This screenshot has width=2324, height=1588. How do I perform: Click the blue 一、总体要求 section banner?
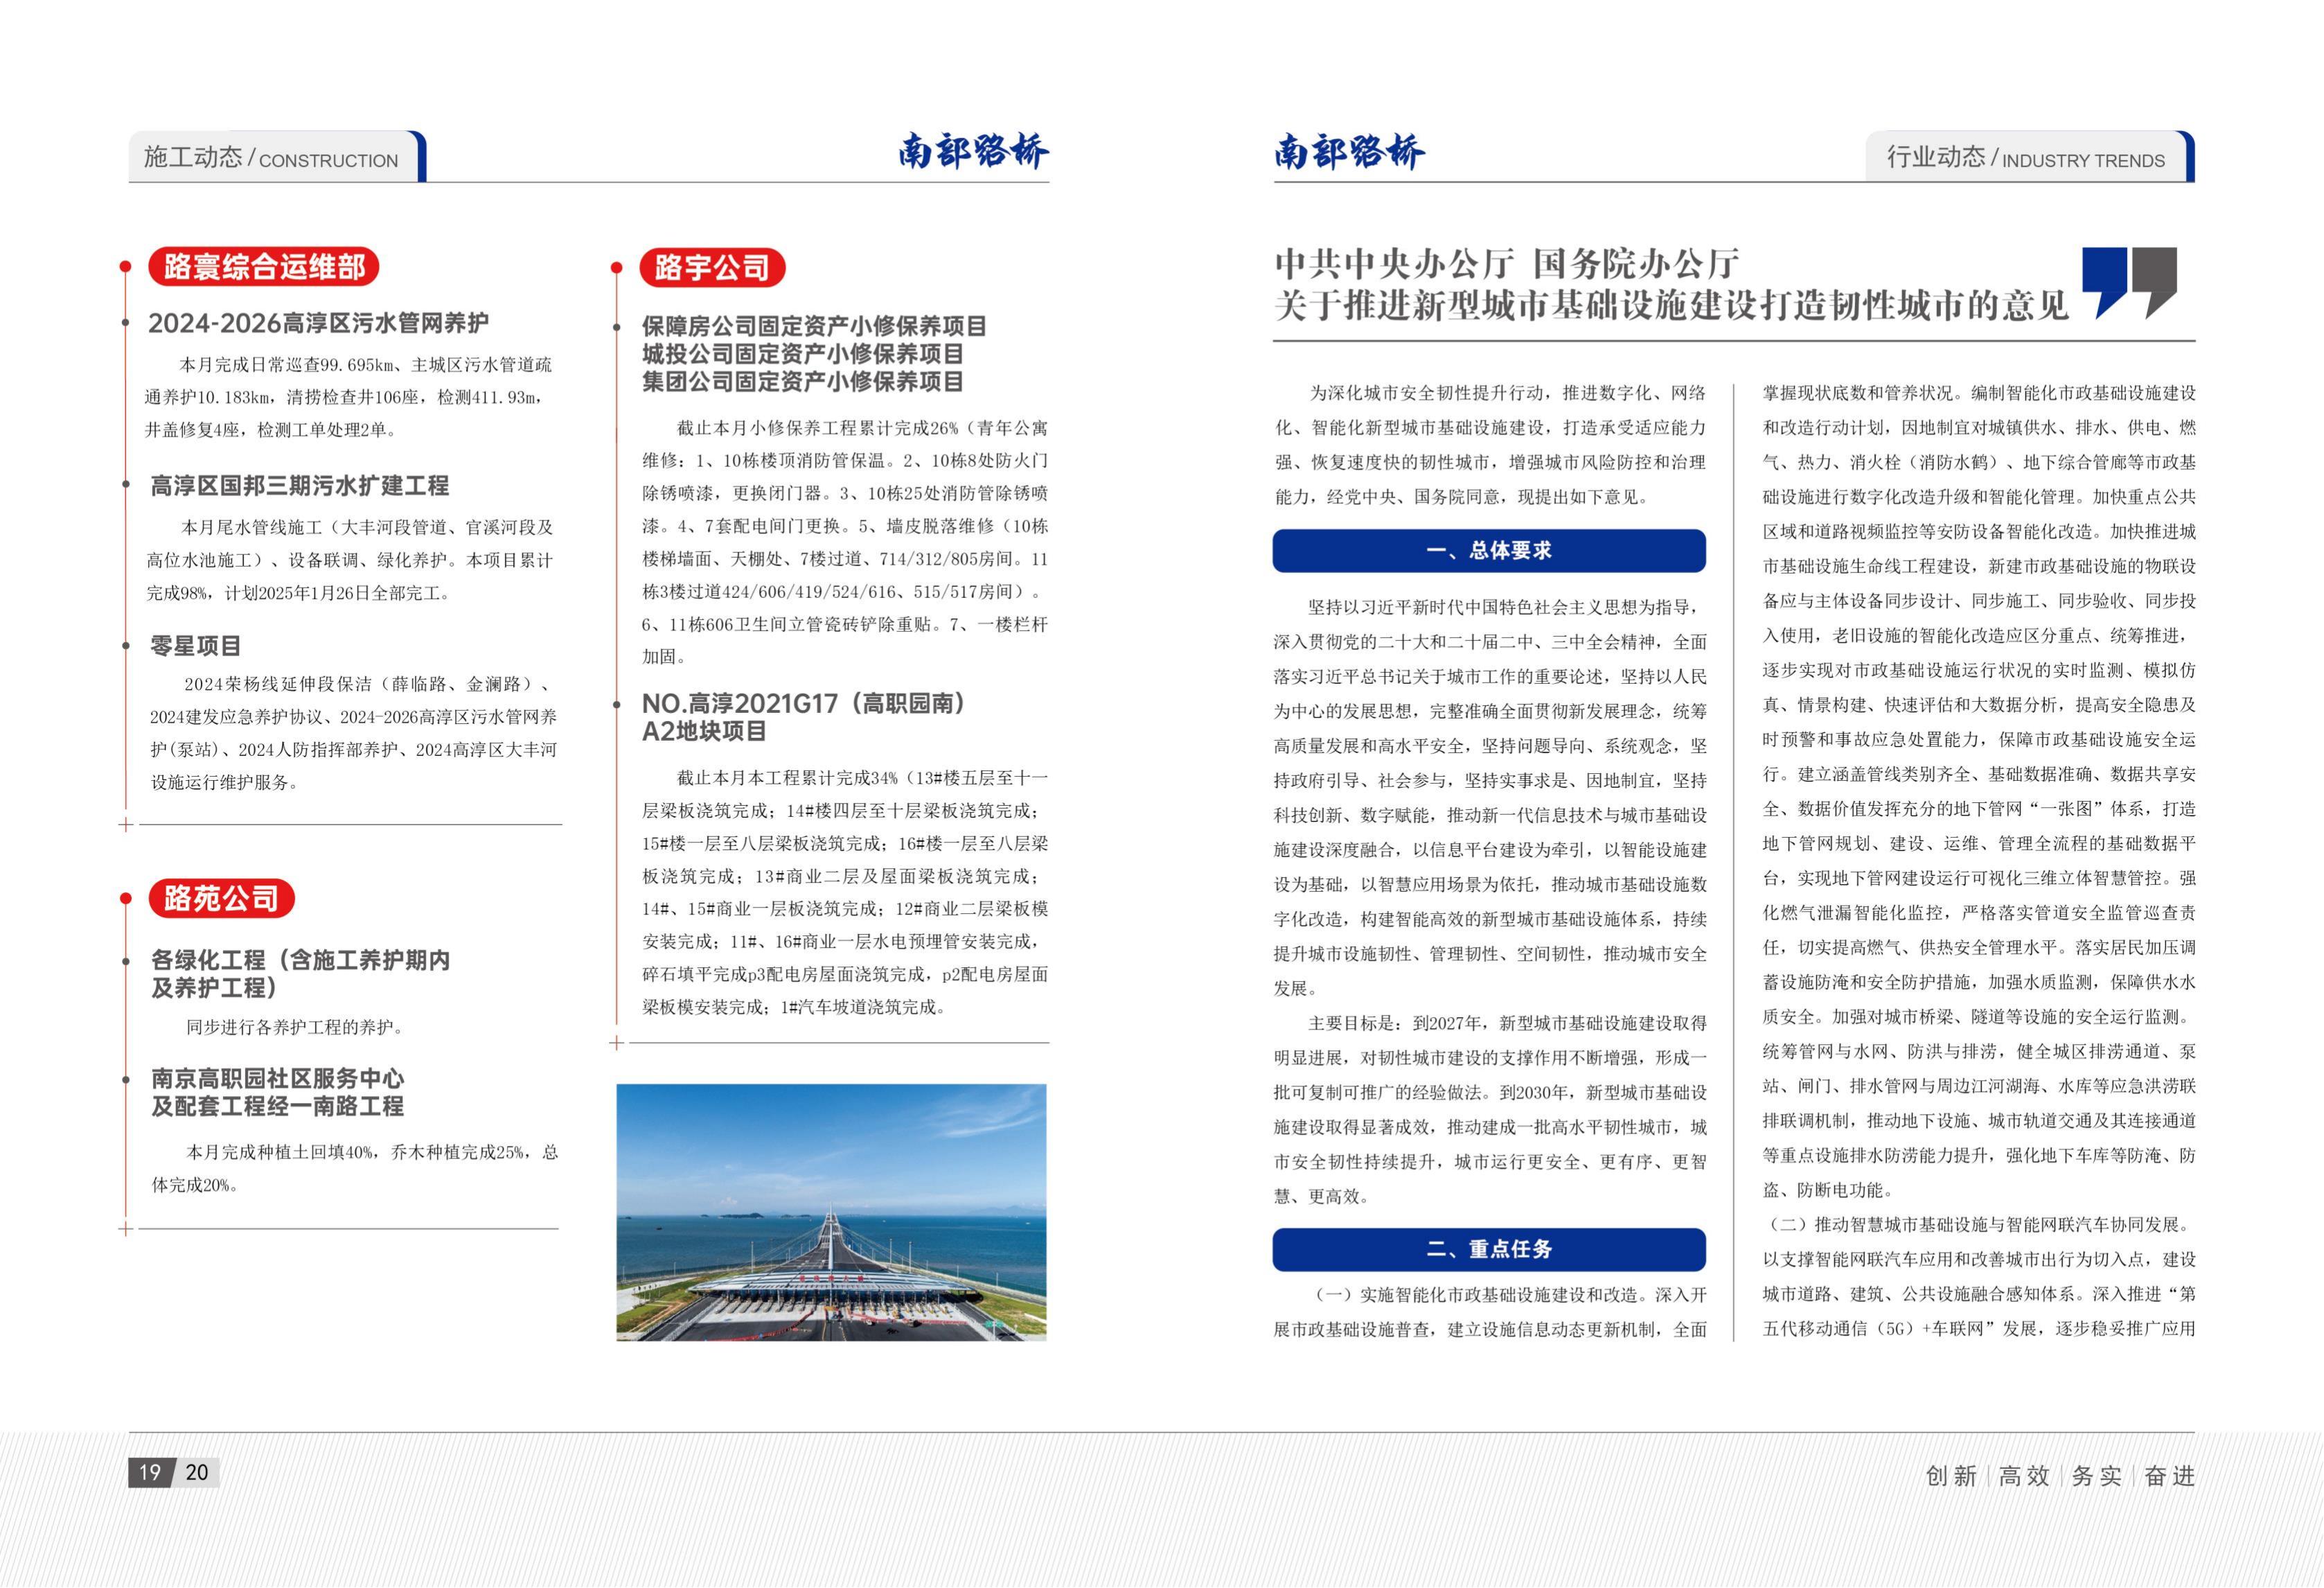tap(1489, 551)
